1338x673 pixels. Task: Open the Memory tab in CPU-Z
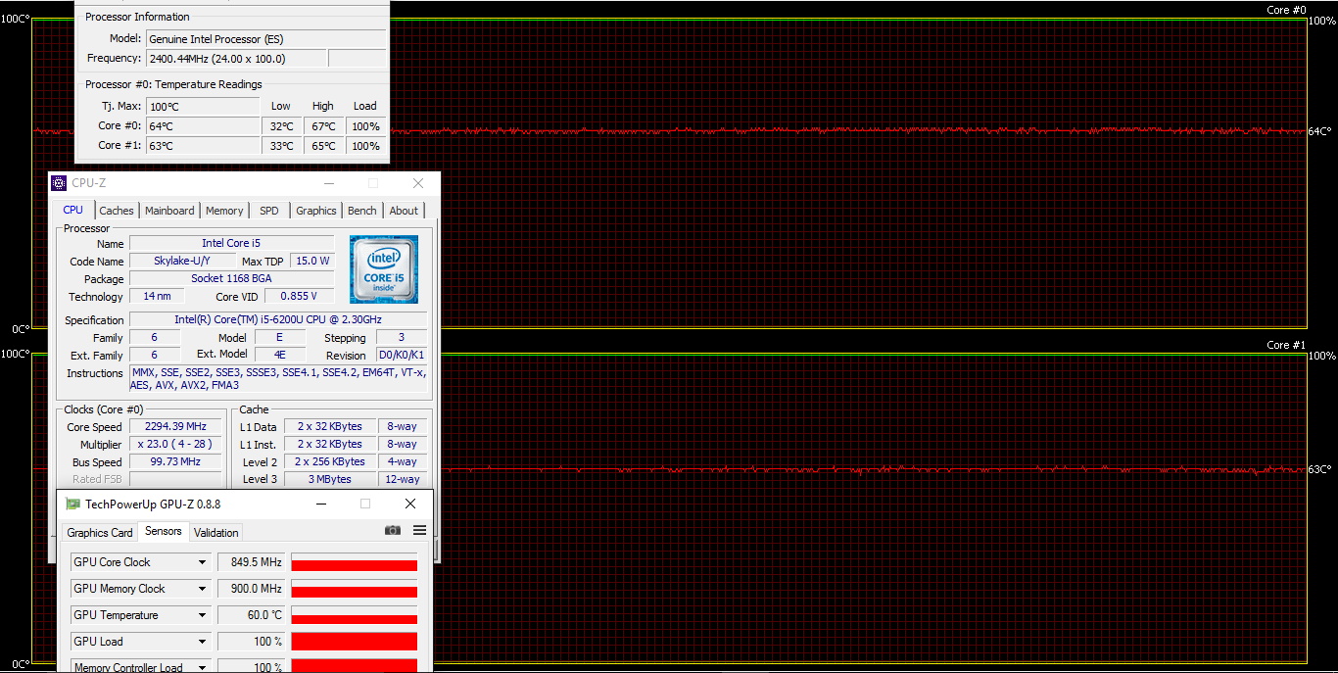point(224,211)
